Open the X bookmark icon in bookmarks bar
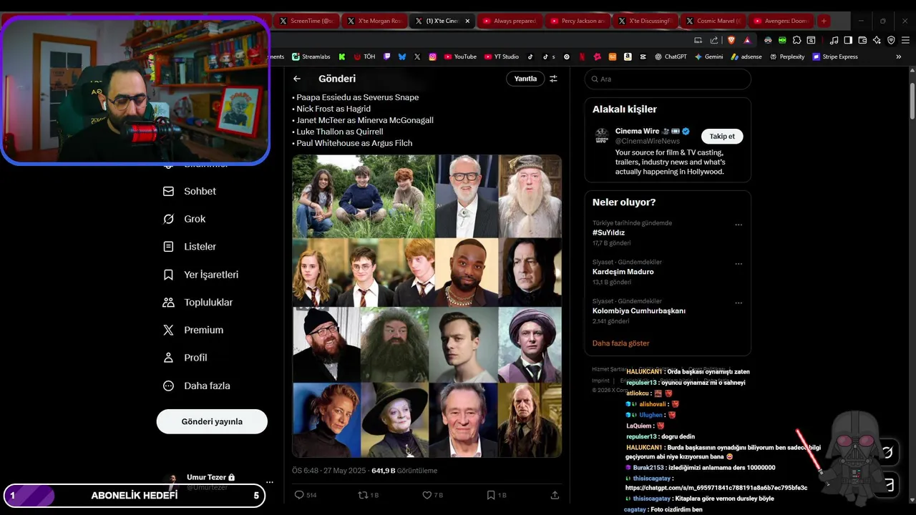Image resolution: width=916 pixels, height=515 pixels. tap(417, 57)
